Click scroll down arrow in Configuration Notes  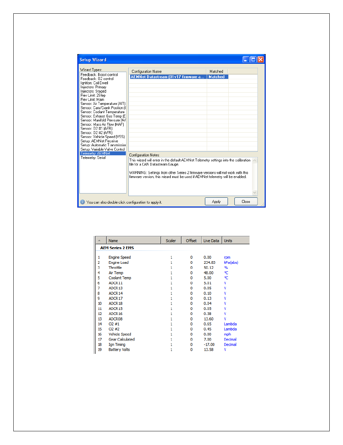click(255, 192)
